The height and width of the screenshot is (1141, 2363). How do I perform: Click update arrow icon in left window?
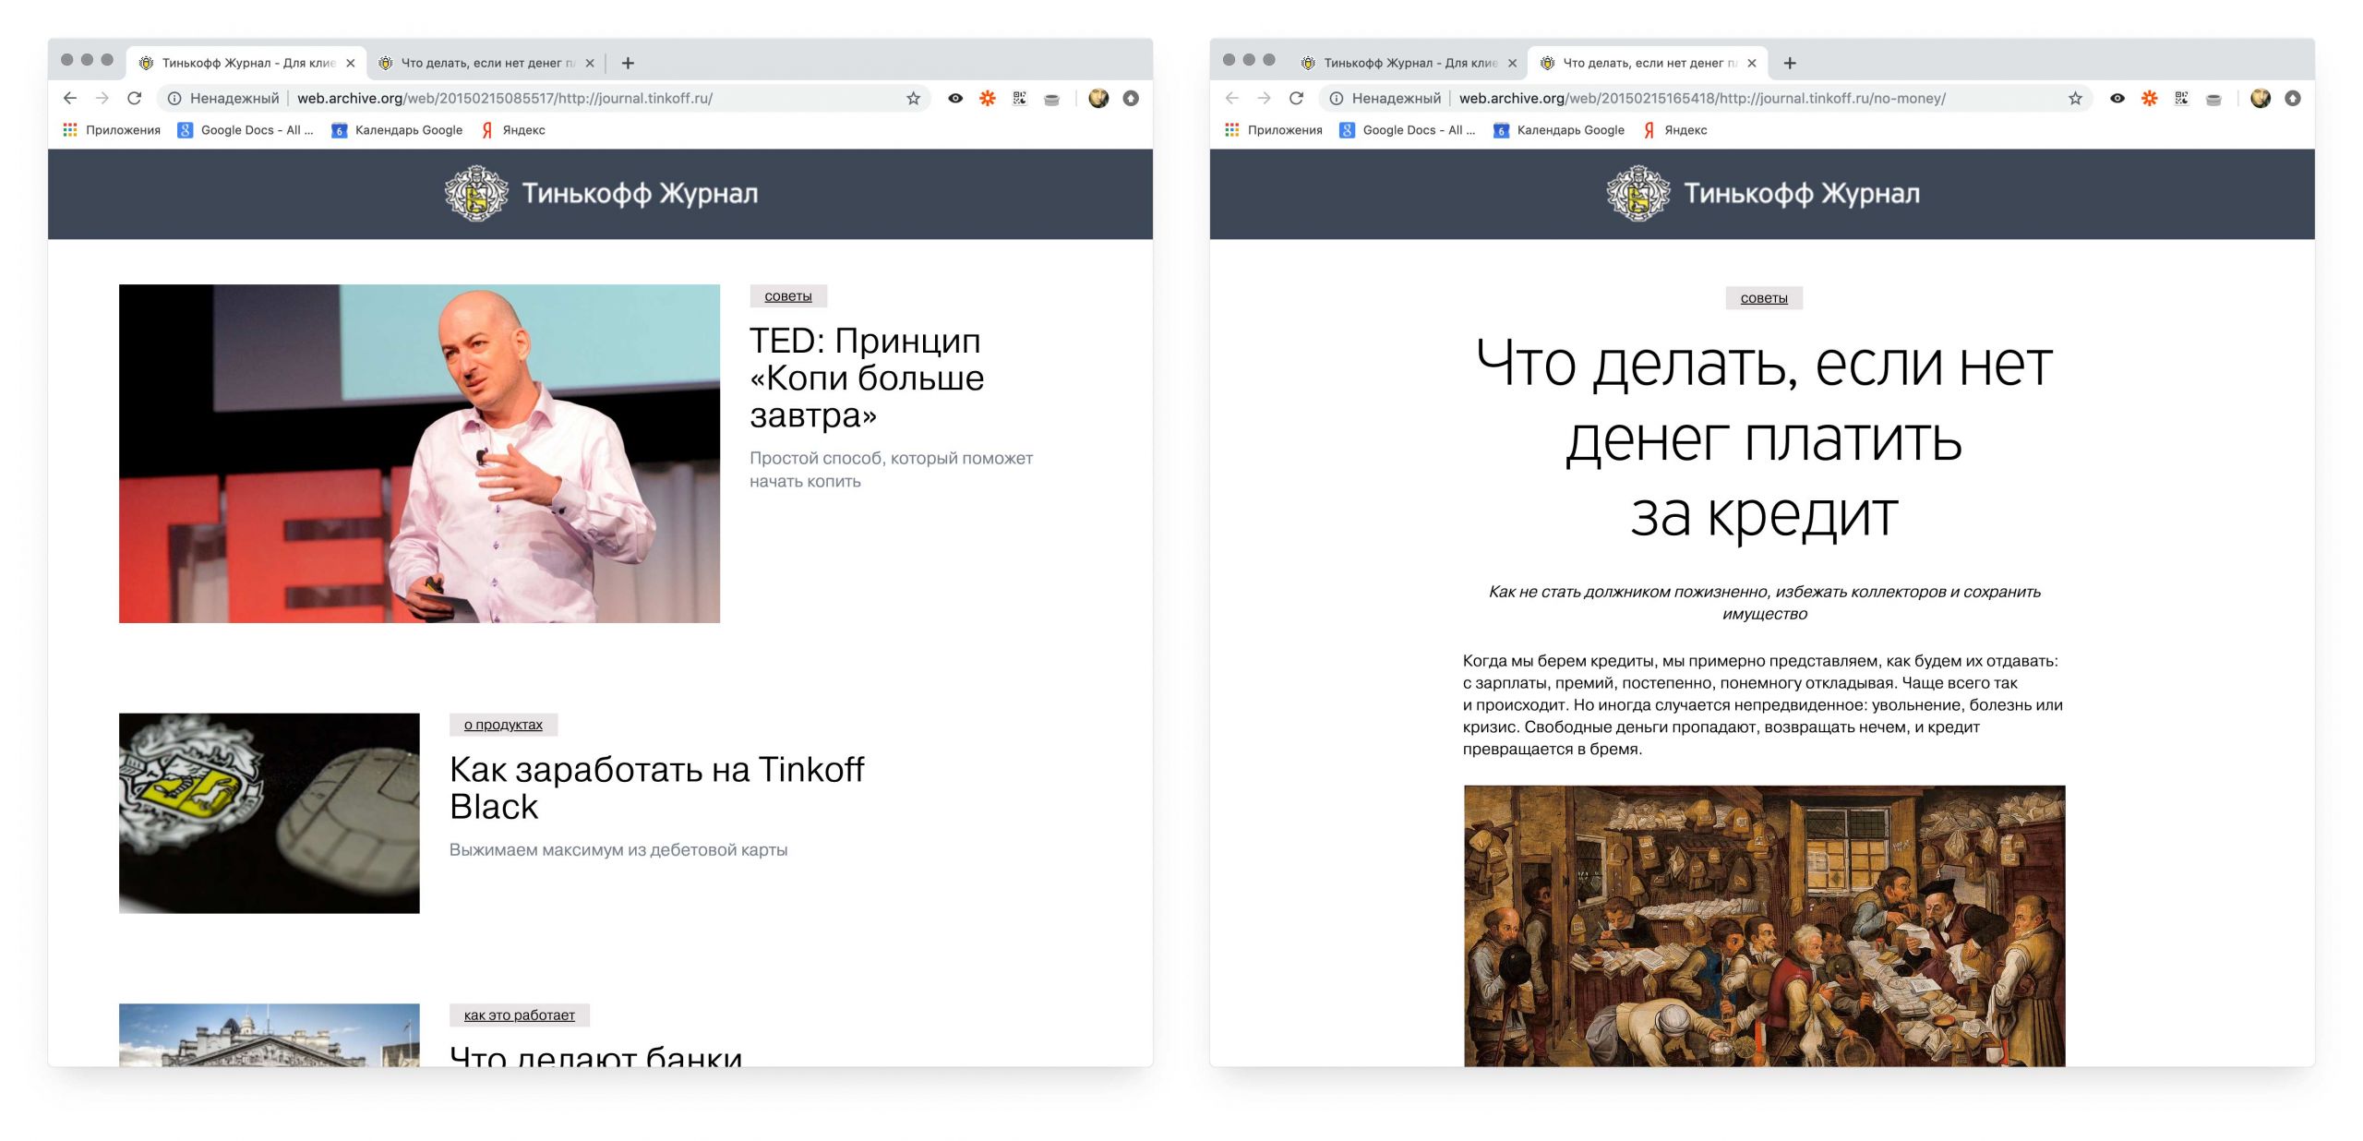pyautogui.click(x=1131, y=98)
